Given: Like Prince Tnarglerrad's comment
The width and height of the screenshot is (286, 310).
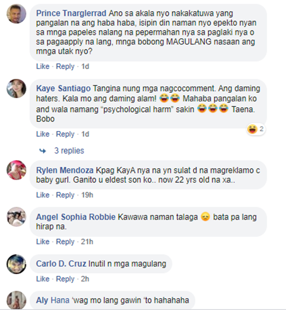Looking at the screenshot, I should 43,66.
